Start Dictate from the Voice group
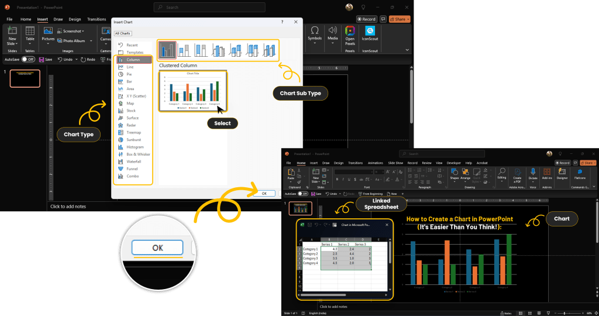 (x=532, y=174)
